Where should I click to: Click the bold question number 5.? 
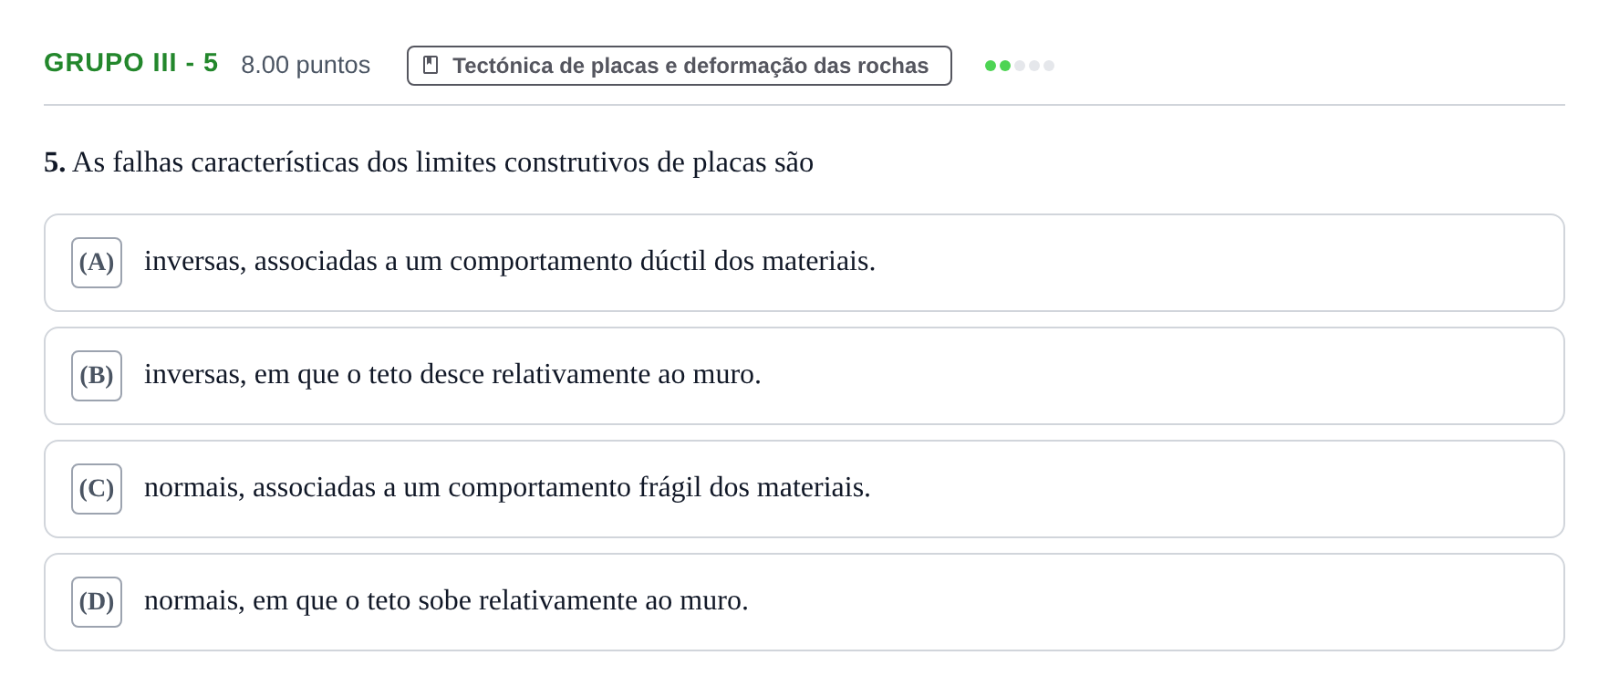point(55,162)
